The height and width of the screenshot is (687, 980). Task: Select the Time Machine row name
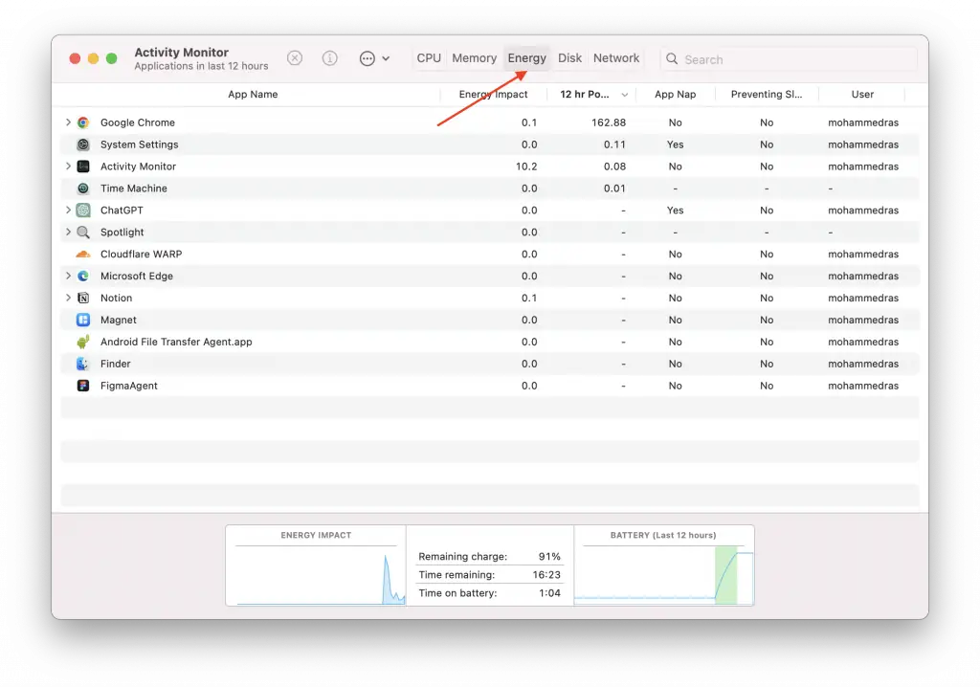point(134,188)
